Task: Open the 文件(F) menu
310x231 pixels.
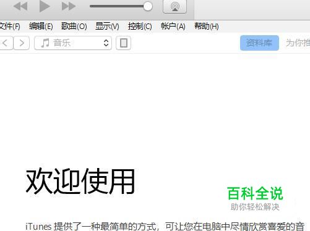Action: tap(9, 27)
